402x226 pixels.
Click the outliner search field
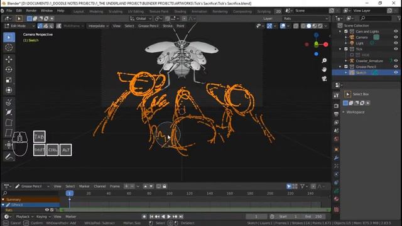(376, 18)
